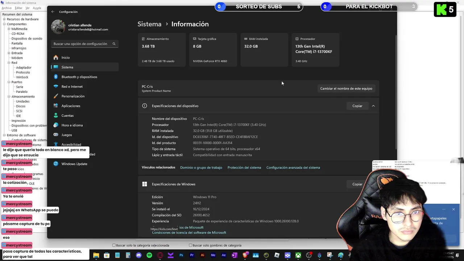Viewport: 464px width, 261px height.
Task: Click 'Cambiar el nombre de este equipo'
Action: click(x=346, y=88)
